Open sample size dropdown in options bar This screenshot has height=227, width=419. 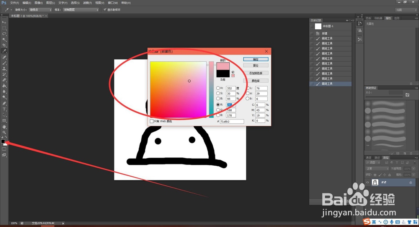point(40,10)
